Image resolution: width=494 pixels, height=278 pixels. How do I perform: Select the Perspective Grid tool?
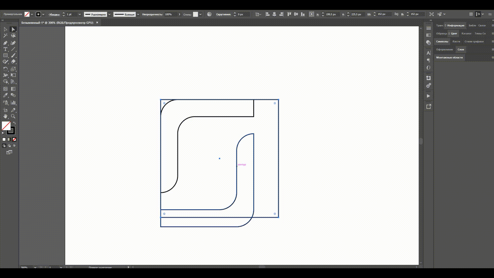tap(13, 82)
